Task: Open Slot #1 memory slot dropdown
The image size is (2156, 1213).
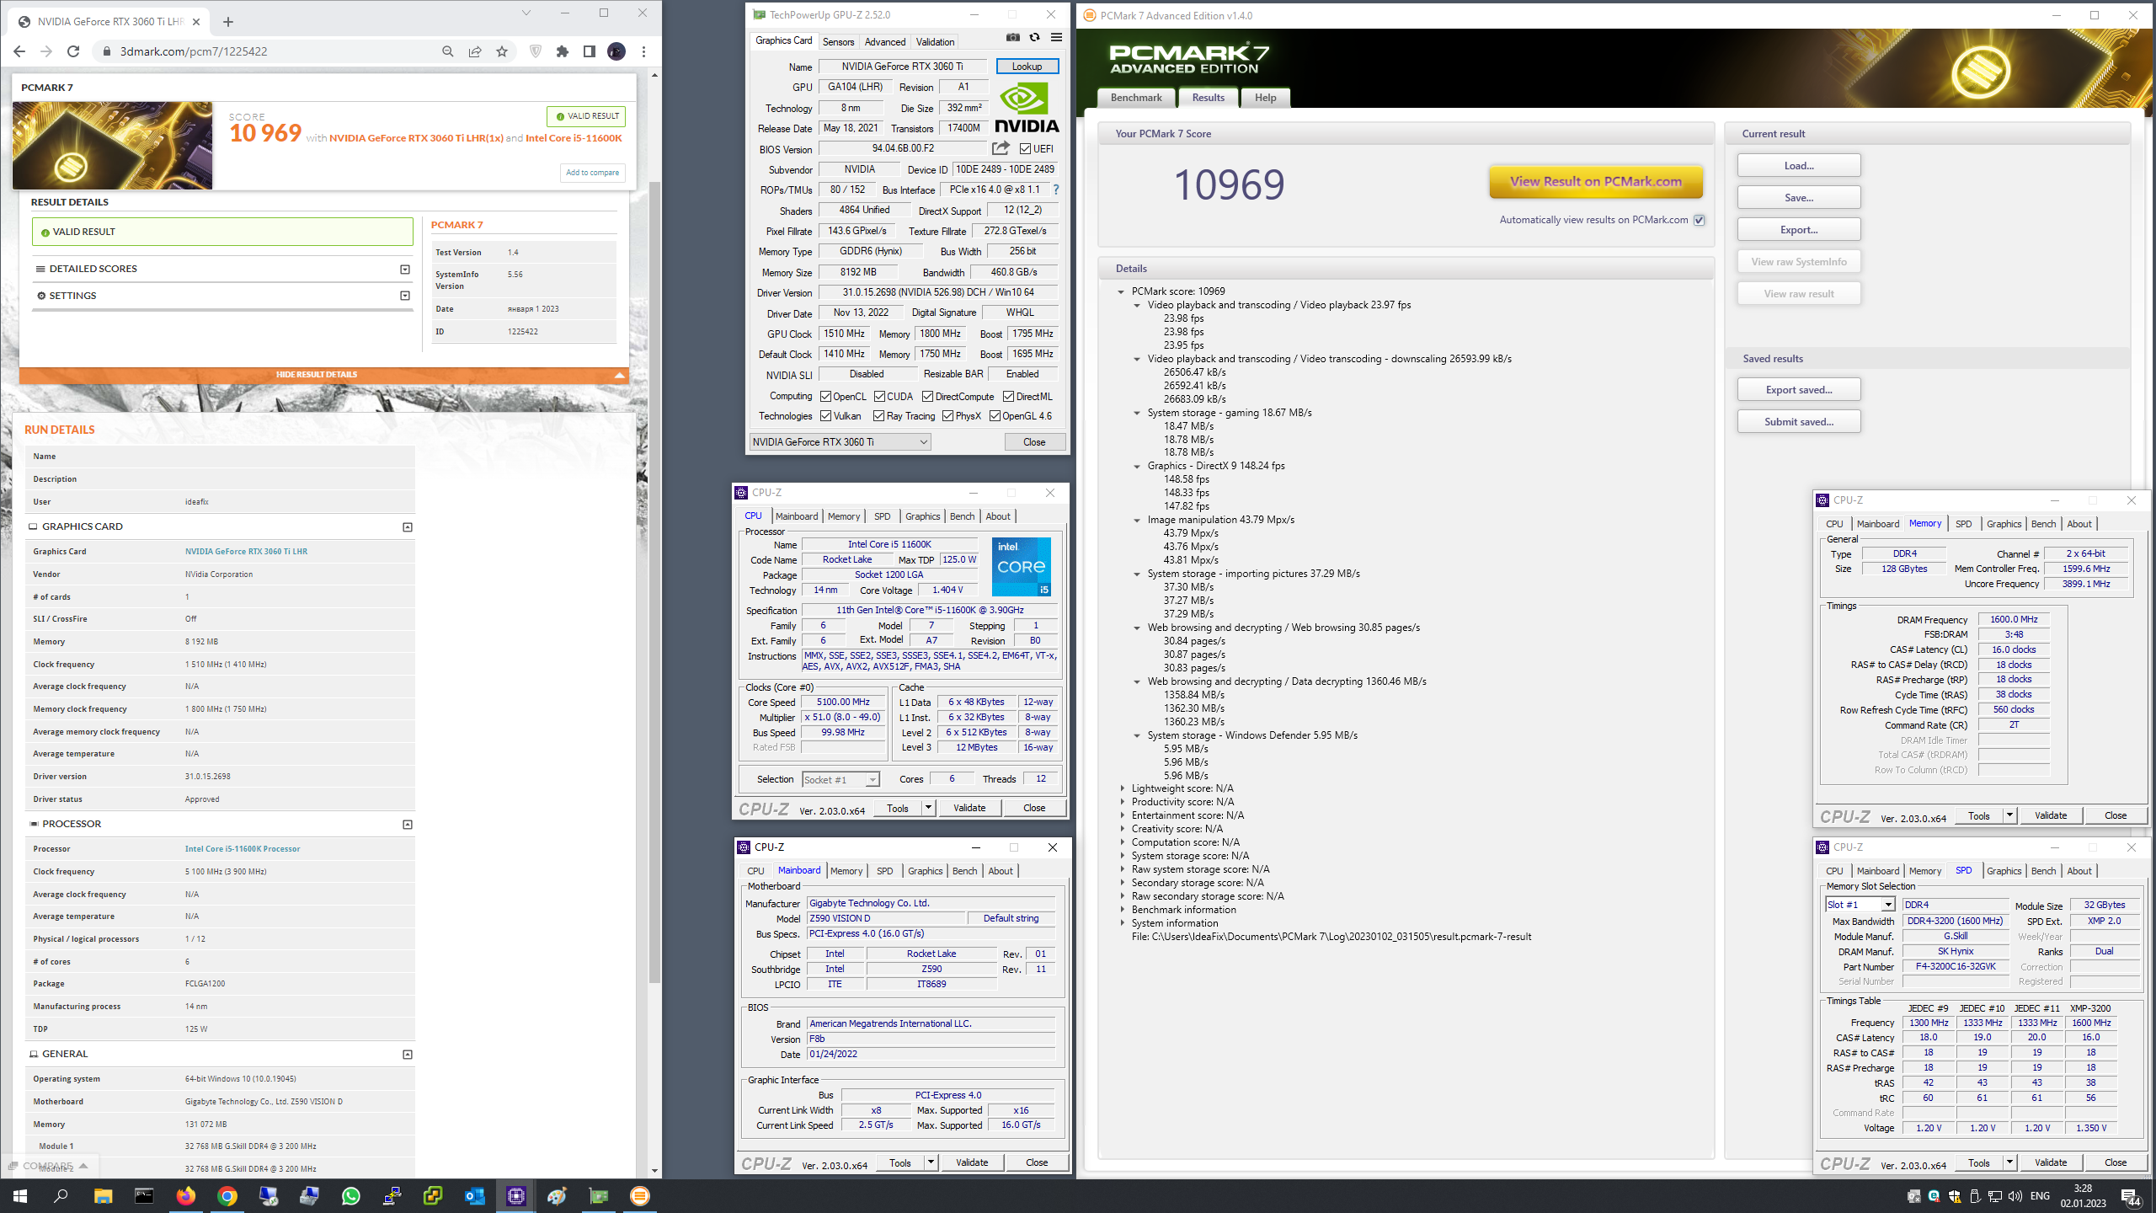Action: pos(1860,905)
